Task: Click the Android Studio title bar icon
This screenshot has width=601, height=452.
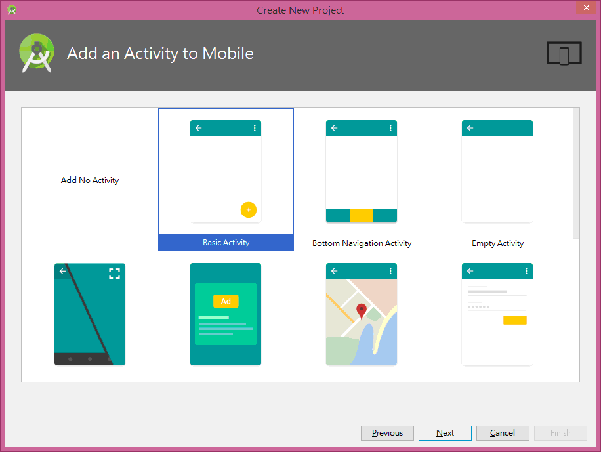Action: coord(12,10)
